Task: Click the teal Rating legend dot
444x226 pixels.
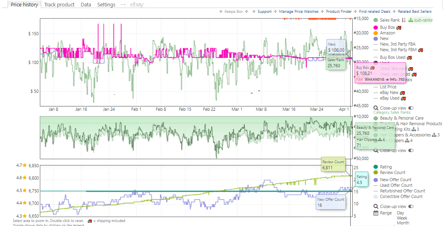Action: point(375,167)
